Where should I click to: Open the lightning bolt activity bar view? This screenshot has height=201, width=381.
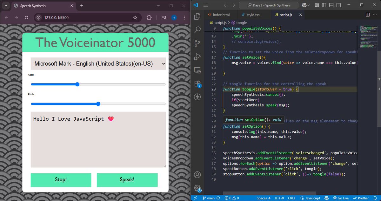point(197,97)
